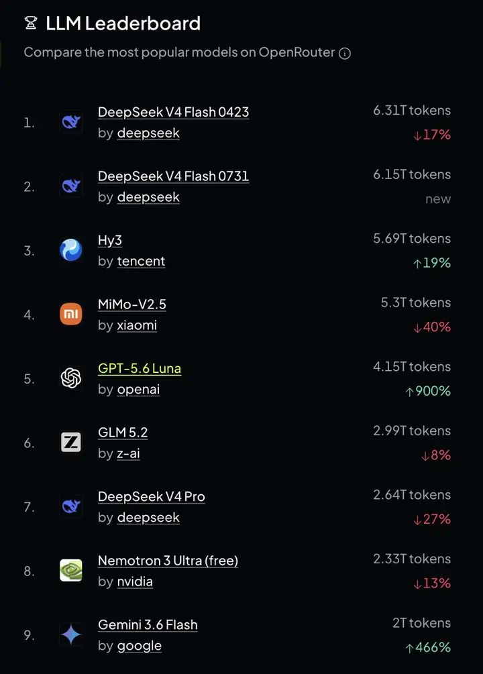
Task: Open the Hy3 model page
Action: coord(109,241)
